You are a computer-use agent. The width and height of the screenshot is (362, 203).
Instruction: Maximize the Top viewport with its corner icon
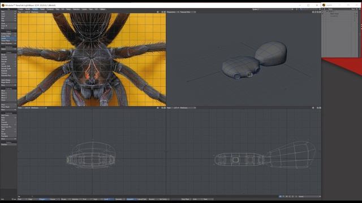click(x=165, y=12)
